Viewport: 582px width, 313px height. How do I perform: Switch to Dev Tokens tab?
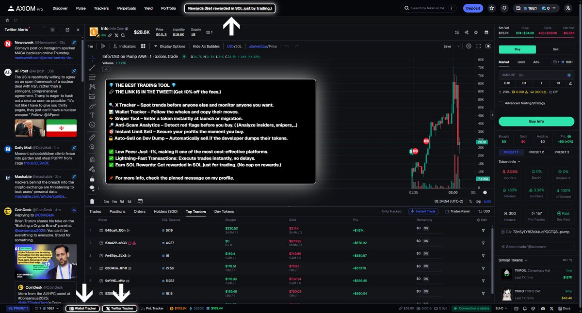pyautogui.click(x=224, y=211)
